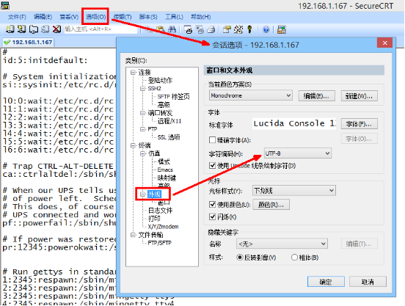Image resolution: width=405 pixels, height=306 pixels.
Task: Collapse the SSH2 tree node
Action: [x=142, y=89]
